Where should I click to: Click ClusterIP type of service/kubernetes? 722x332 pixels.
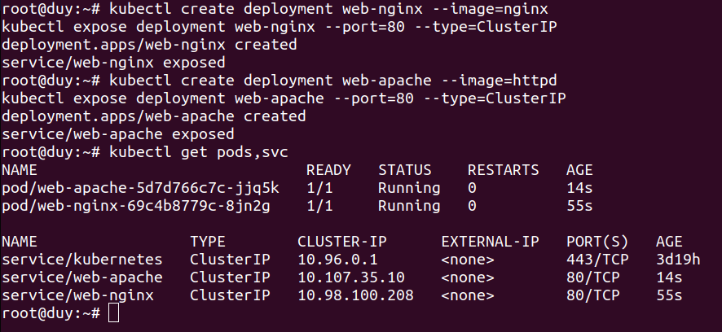click(x=231, y=260)
